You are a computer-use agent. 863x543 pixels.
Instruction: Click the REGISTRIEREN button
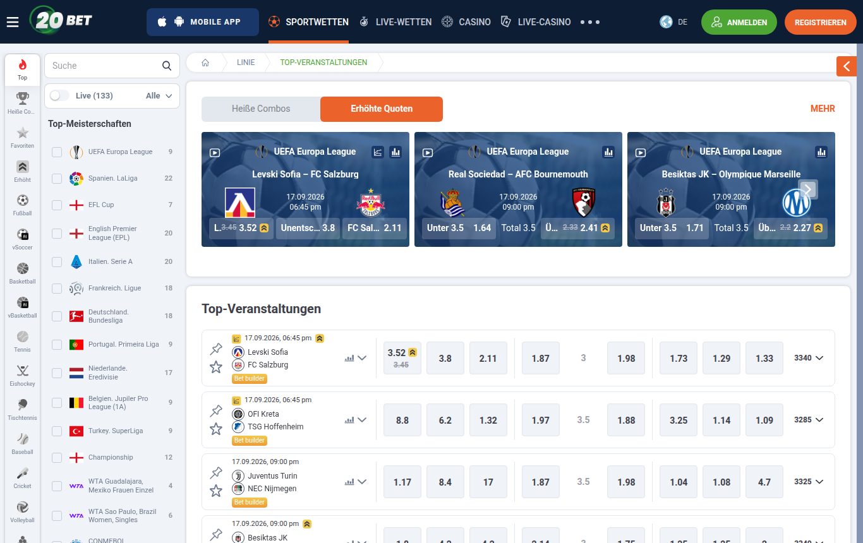821,22
